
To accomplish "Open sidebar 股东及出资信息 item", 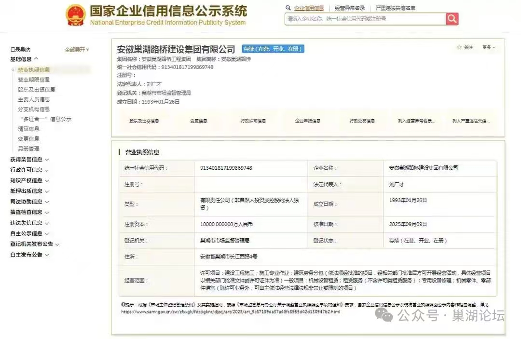I will point(37,90).
